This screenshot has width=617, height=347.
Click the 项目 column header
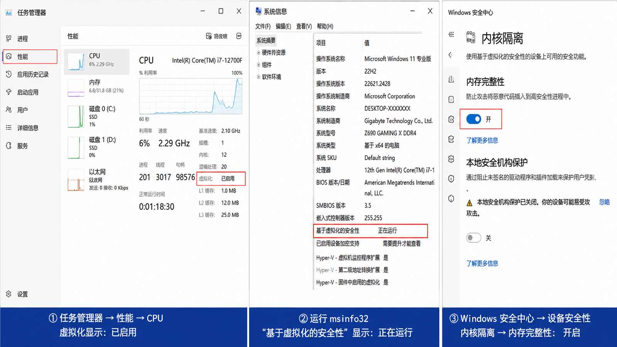tap(321, 43)
